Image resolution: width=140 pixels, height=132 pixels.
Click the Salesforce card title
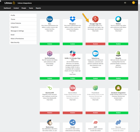click(95, 58)
